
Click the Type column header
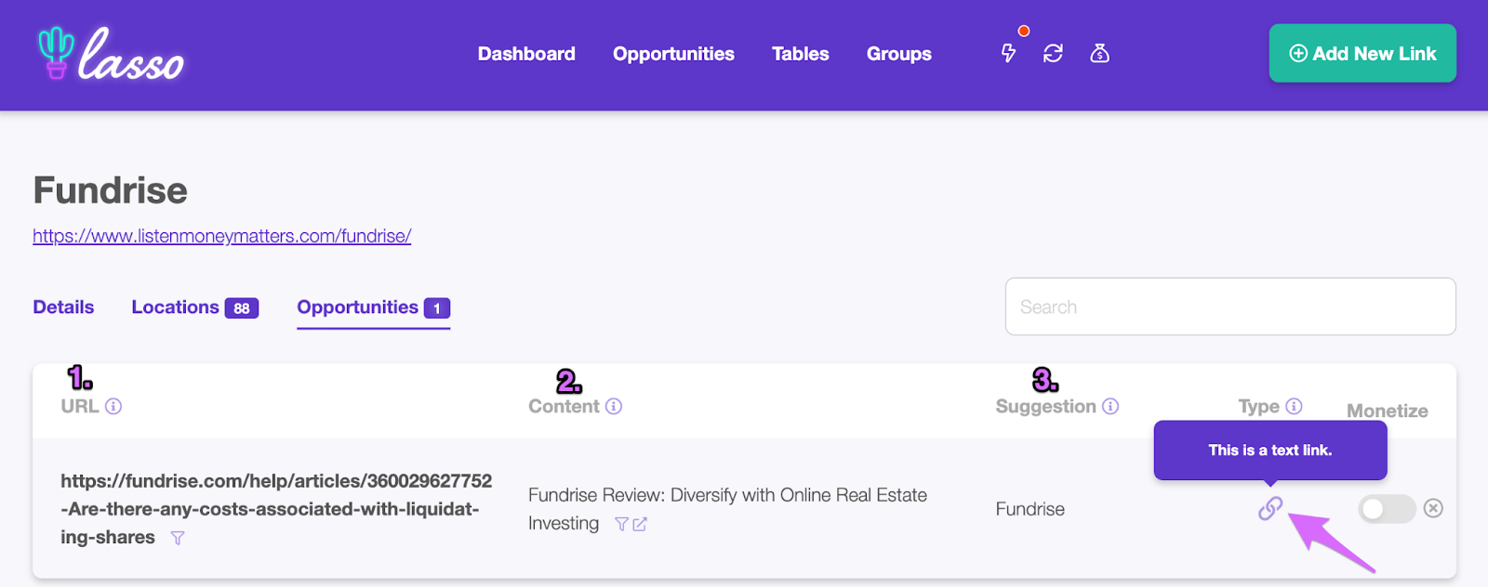pos(1259,406)
